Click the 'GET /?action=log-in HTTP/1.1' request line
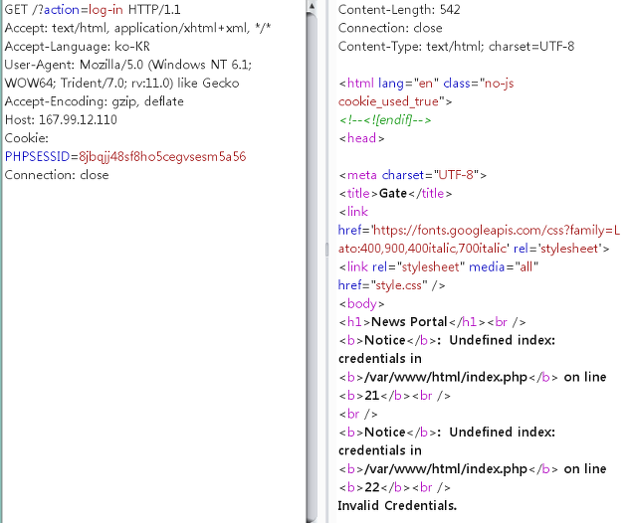Screen dimensions: 632x523 pos(93,9)
